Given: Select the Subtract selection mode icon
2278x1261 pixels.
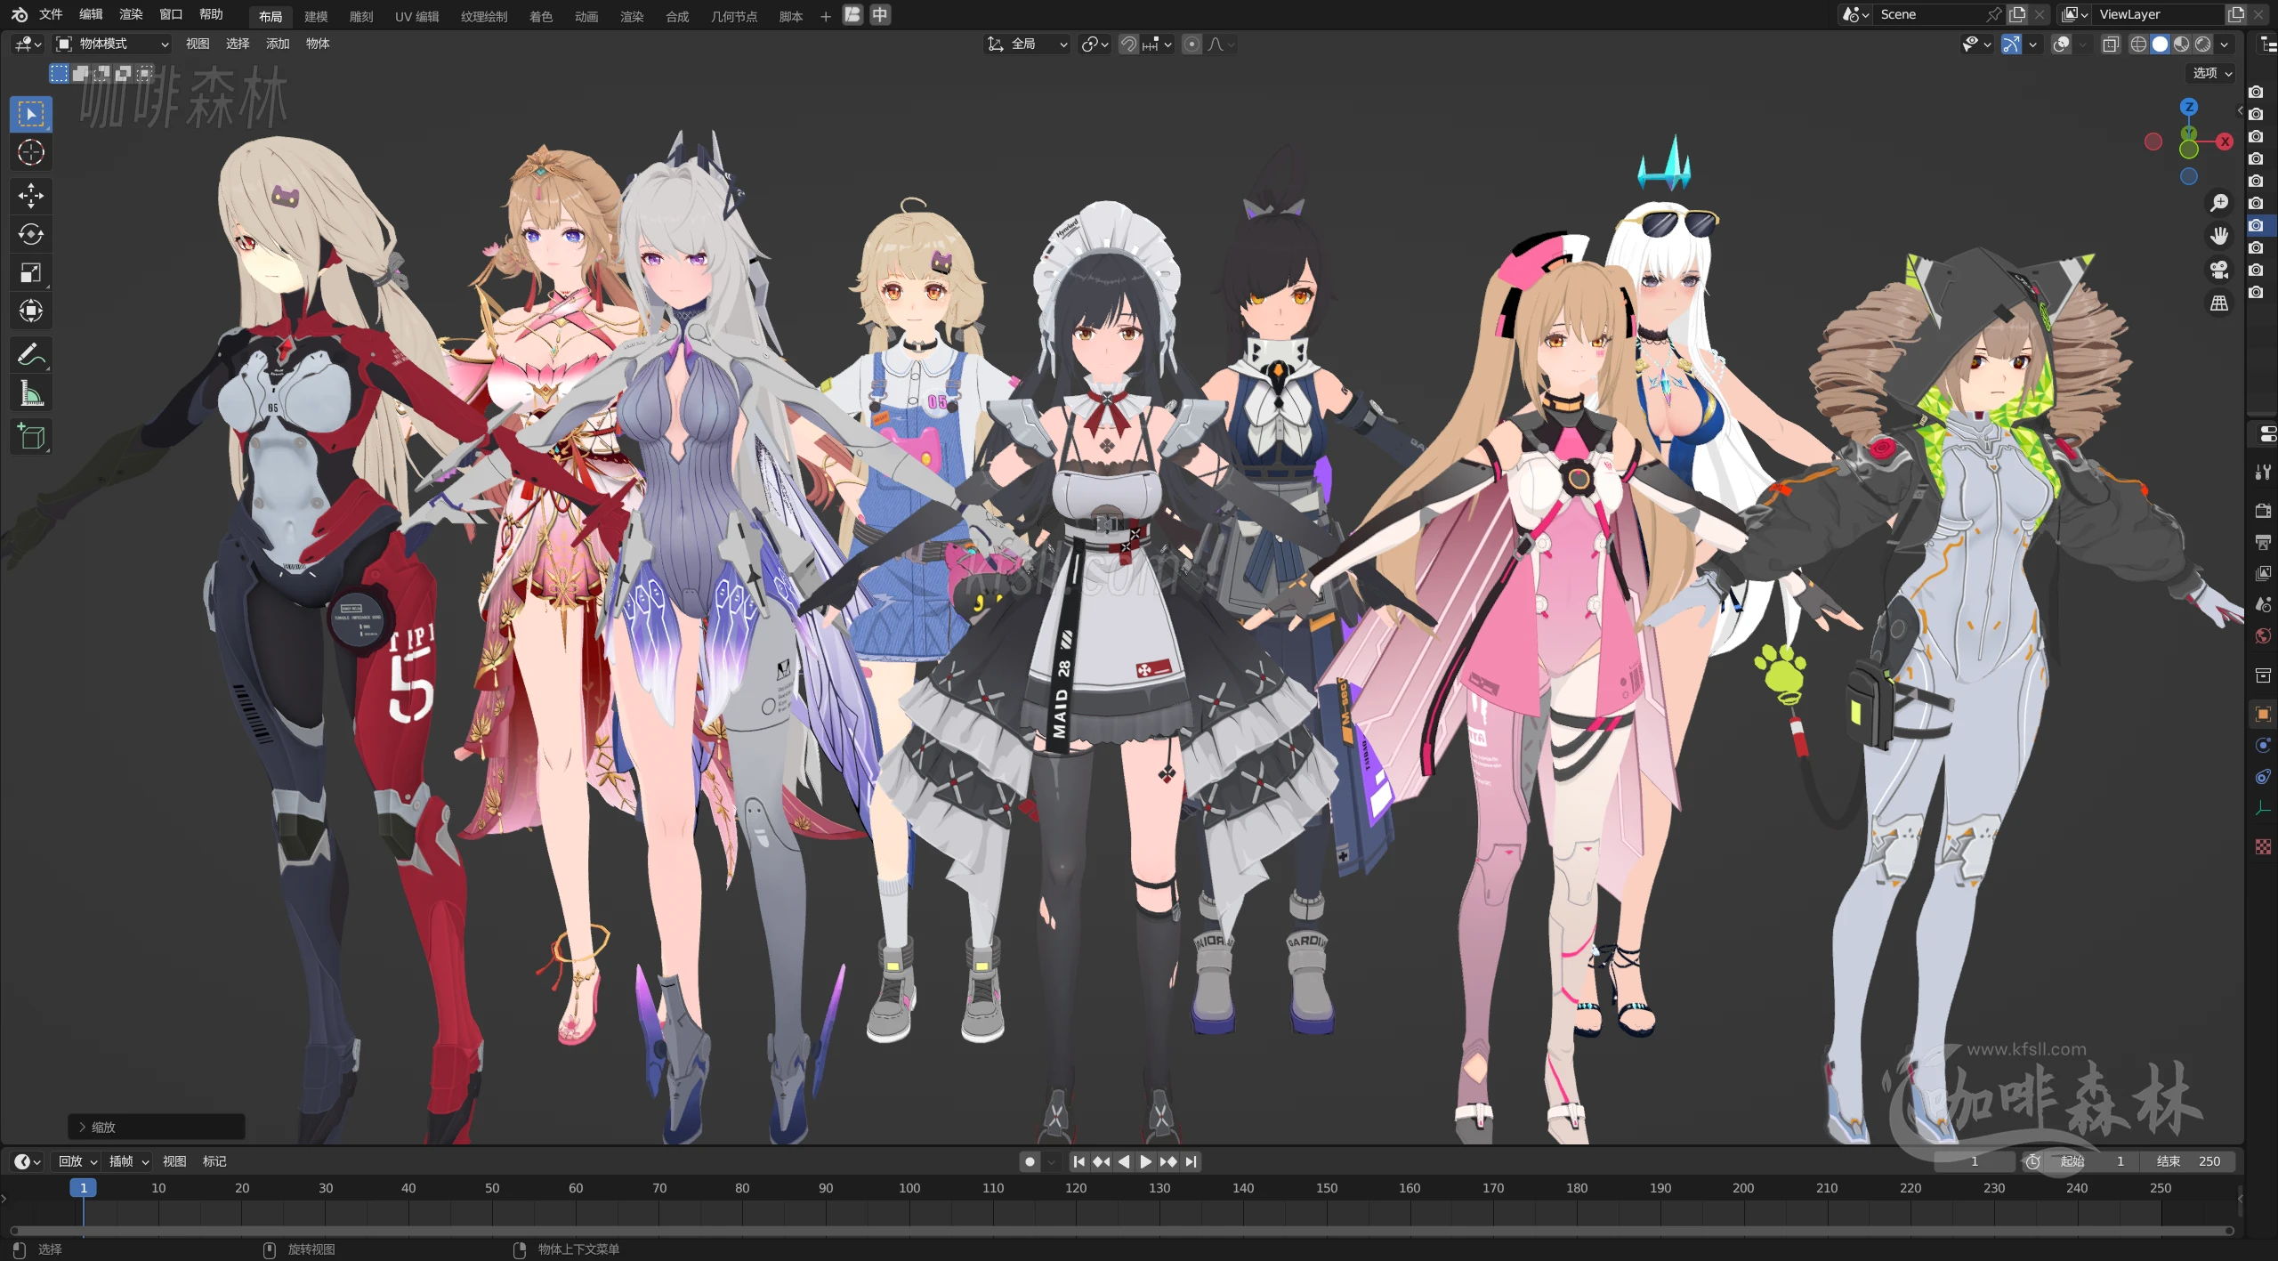Looking at the screenshot, I should tap(102, 73).
